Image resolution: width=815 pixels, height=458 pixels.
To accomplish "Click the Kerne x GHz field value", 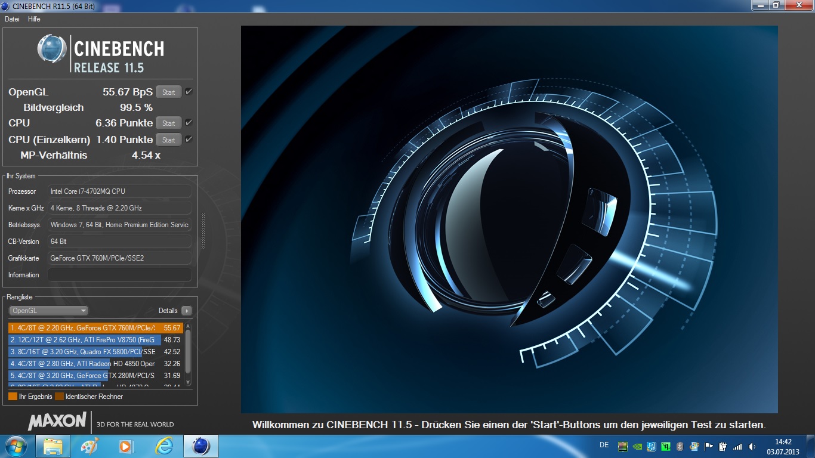I will click(119, 208).
